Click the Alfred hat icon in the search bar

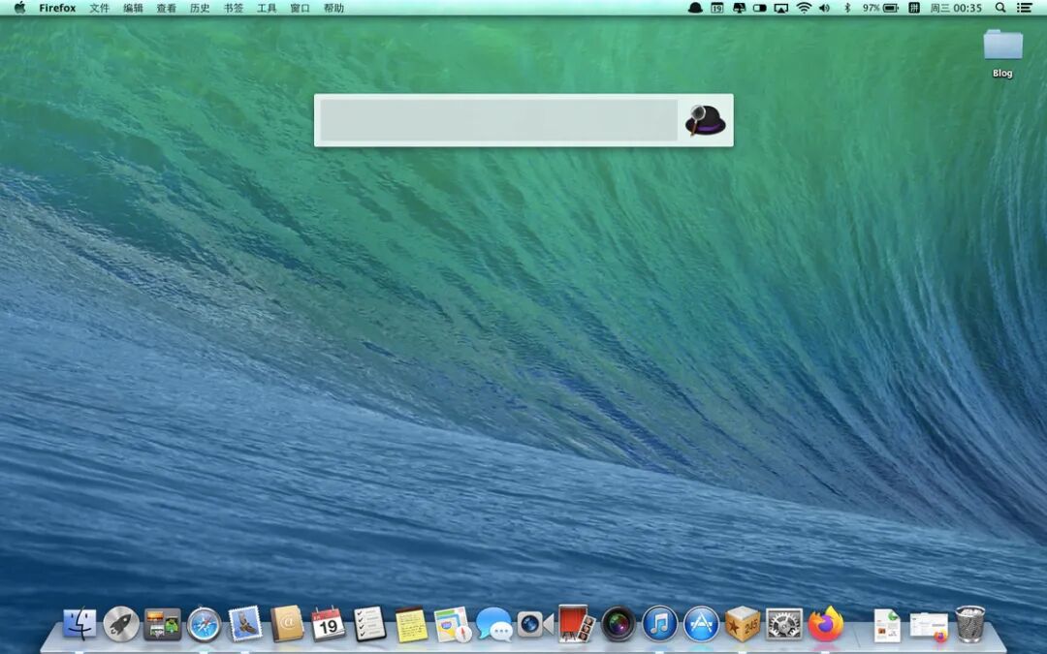point(705,120)
